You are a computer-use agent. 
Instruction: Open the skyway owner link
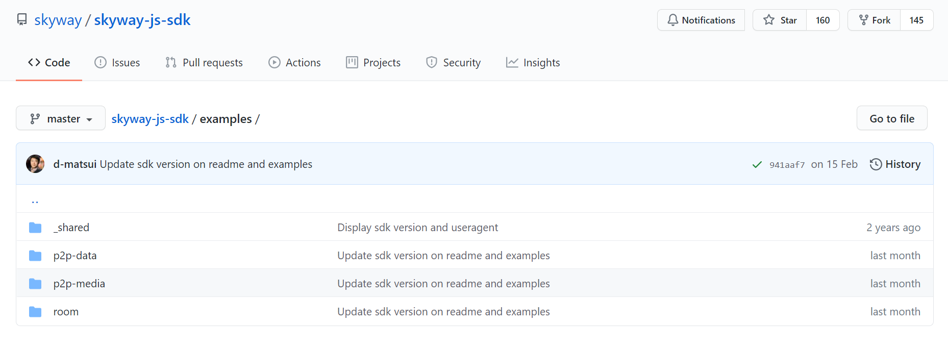click(58, 20)
